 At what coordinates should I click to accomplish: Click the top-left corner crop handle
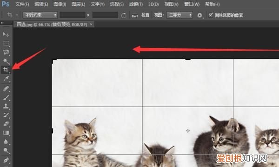point(54,61)
